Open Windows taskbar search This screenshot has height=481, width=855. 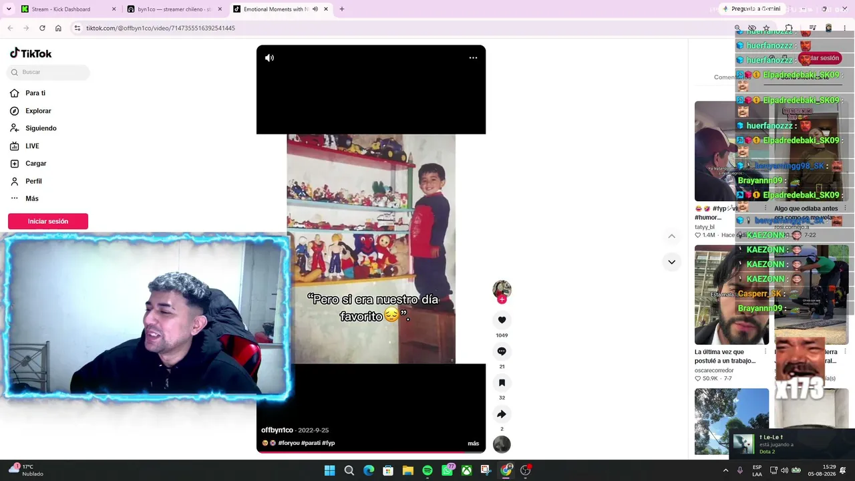349,471
